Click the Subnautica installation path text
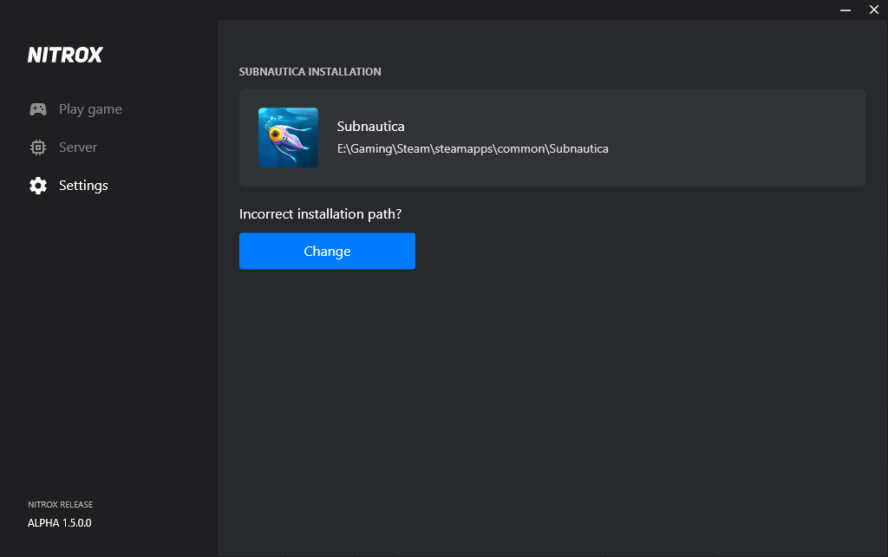This screenshot has width=888, height=557. point(473,148)
